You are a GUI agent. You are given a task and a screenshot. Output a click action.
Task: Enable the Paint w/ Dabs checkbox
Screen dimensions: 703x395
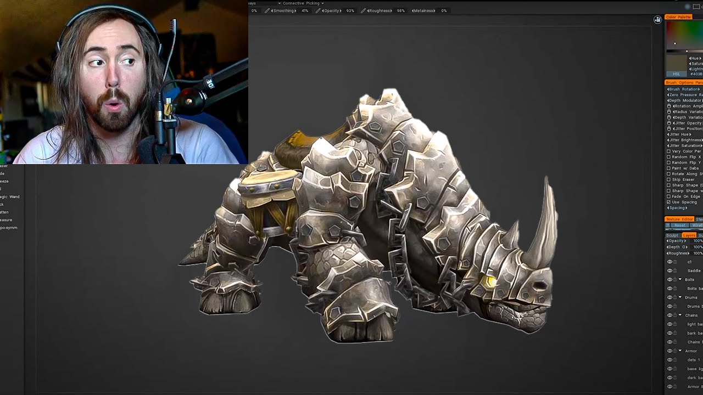pos(669,168)
